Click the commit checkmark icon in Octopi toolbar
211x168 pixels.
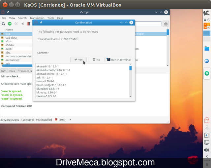(16, 24)
